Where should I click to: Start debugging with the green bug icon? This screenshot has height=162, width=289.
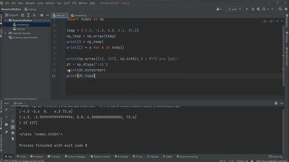253,9
